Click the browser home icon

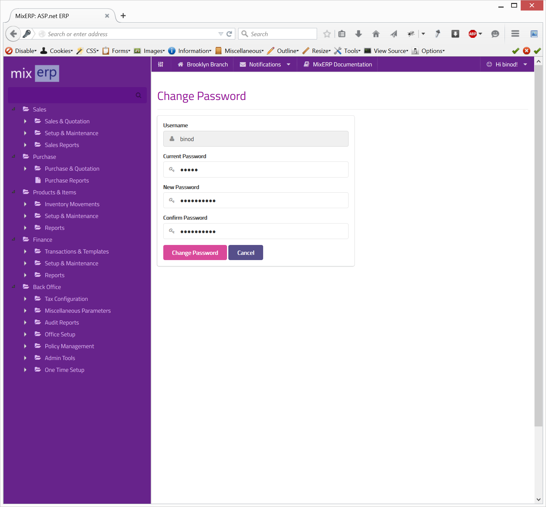[x=376, y=34]
